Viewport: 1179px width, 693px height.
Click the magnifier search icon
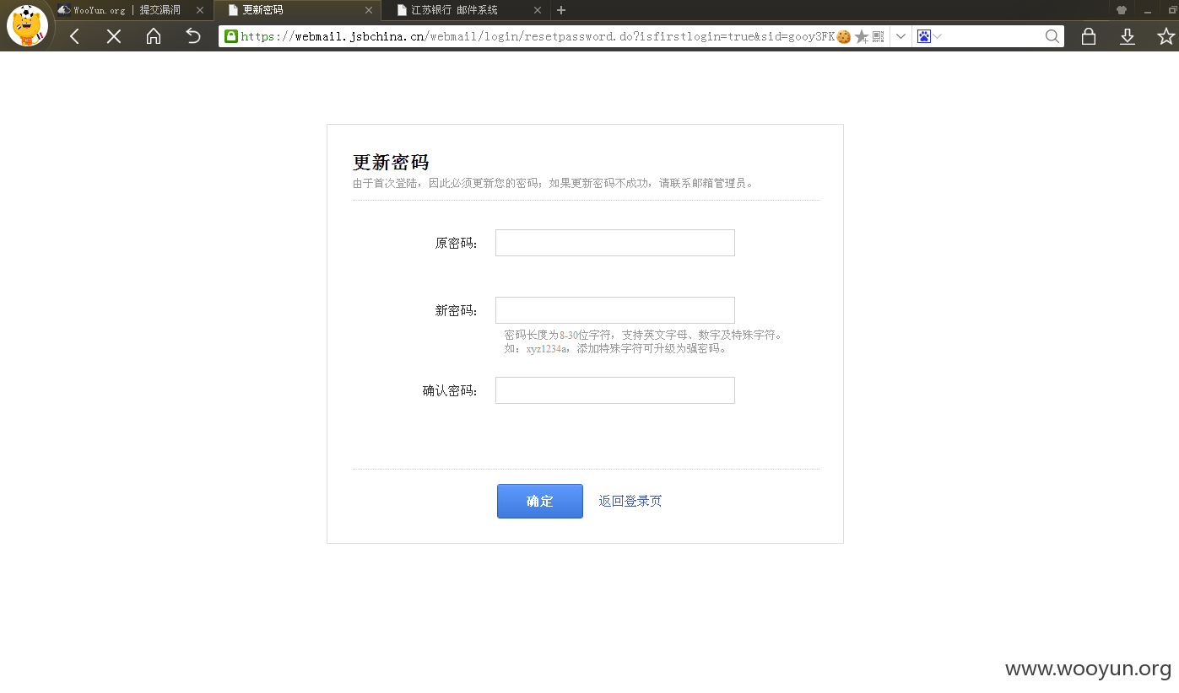coord(1052,36)
